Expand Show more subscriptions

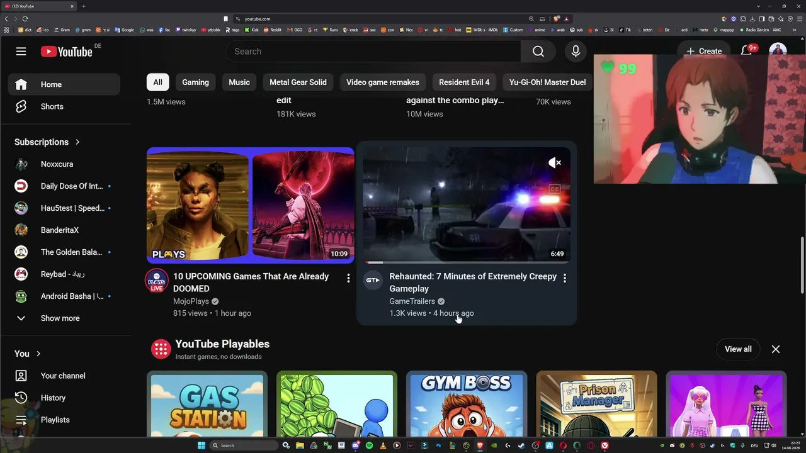tap(60, 318)
